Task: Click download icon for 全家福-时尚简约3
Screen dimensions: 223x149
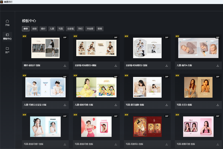Action: 116,66
